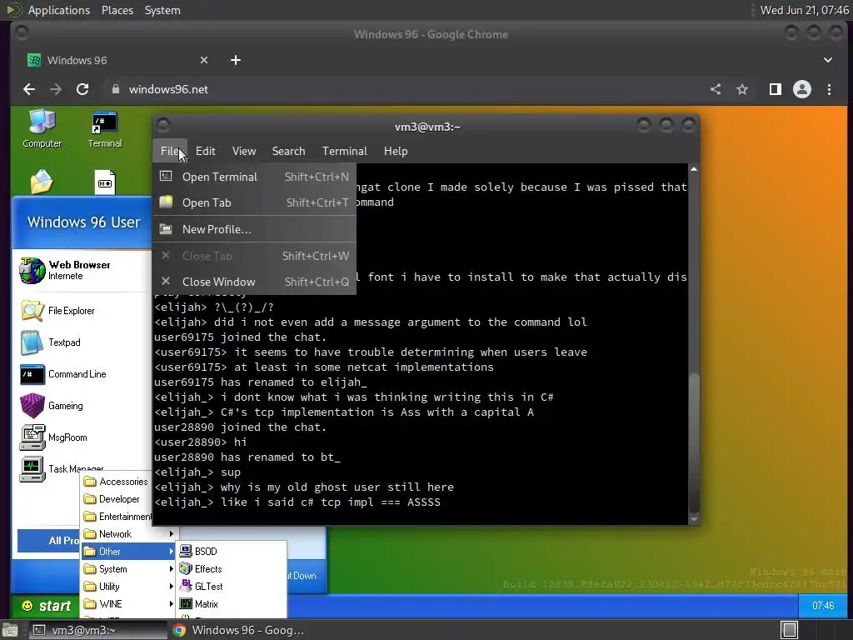This screenshot has height=640, width=853.
Task: Reload the windows96.net page
Action: (x=82, y=89)
